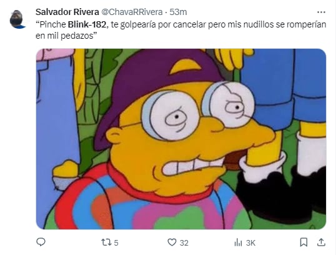
Task: Open the @ChavaRRivera handle link
Action: pyautogui.click(x=132, y=12)
